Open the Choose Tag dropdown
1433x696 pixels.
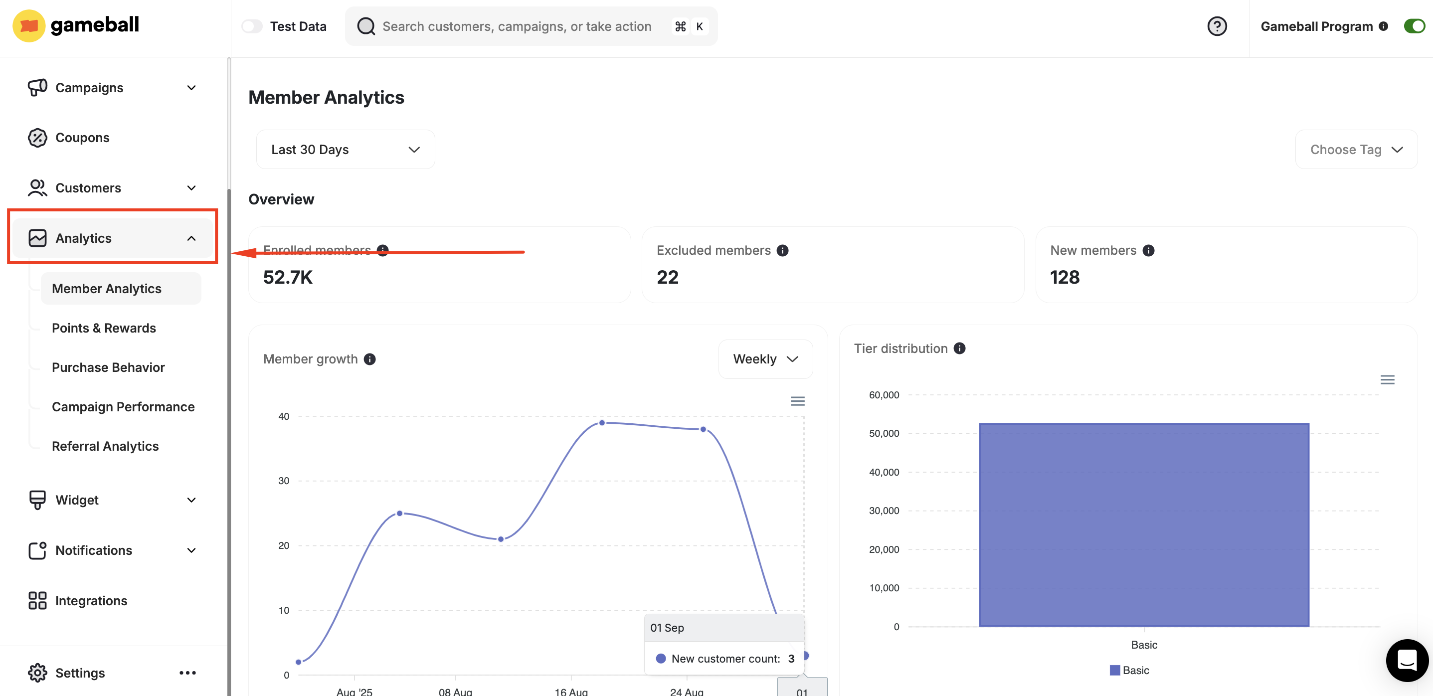tap(1356, 149)
